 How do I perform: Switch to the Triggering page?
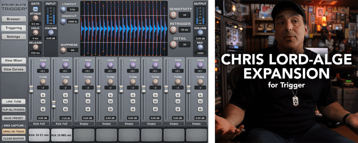[x=14, y=28]
